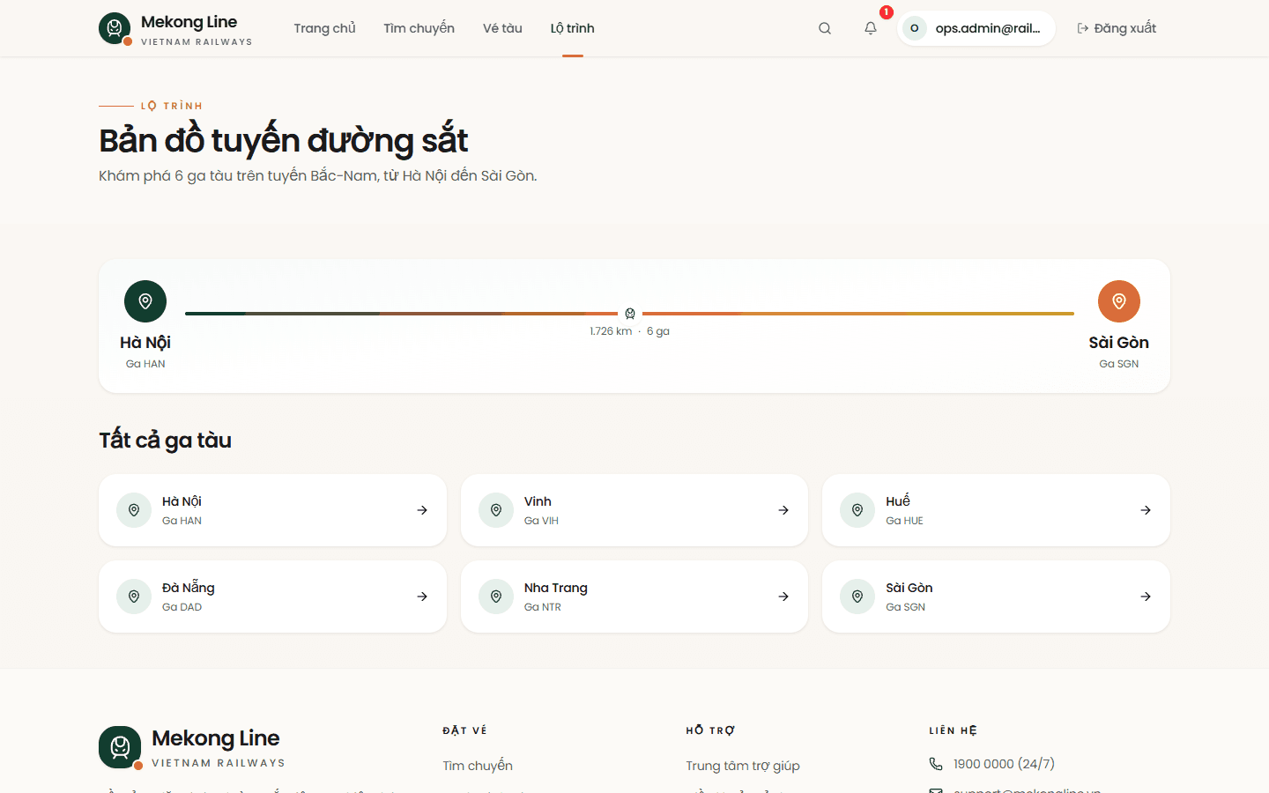Click the phone icon beside 1900 0000

click(x=936, y=764)
